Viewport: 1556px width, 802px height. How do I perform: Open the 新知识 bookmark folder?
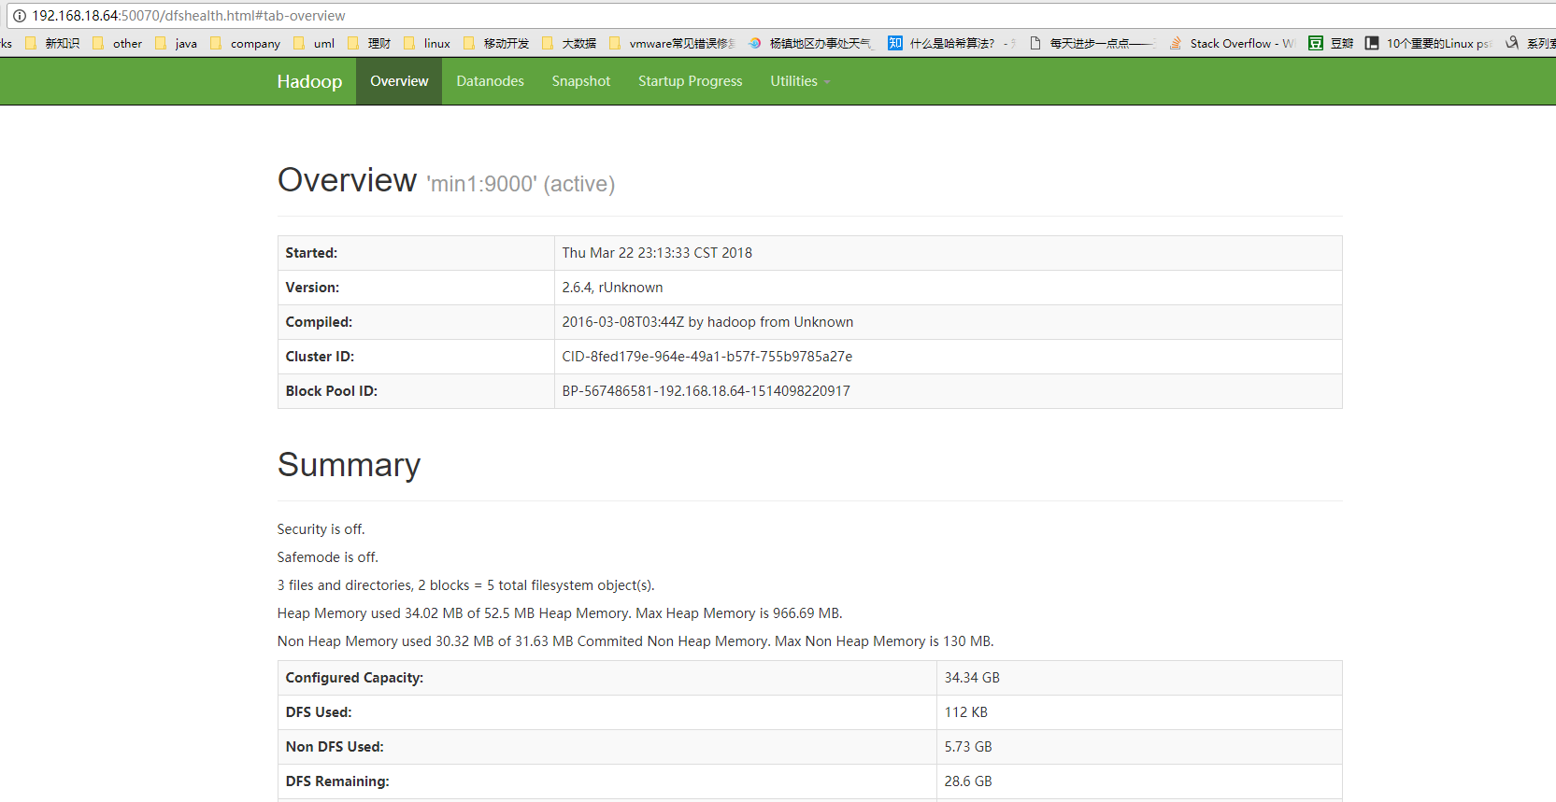pyautogui.click(x=53, y=43)
